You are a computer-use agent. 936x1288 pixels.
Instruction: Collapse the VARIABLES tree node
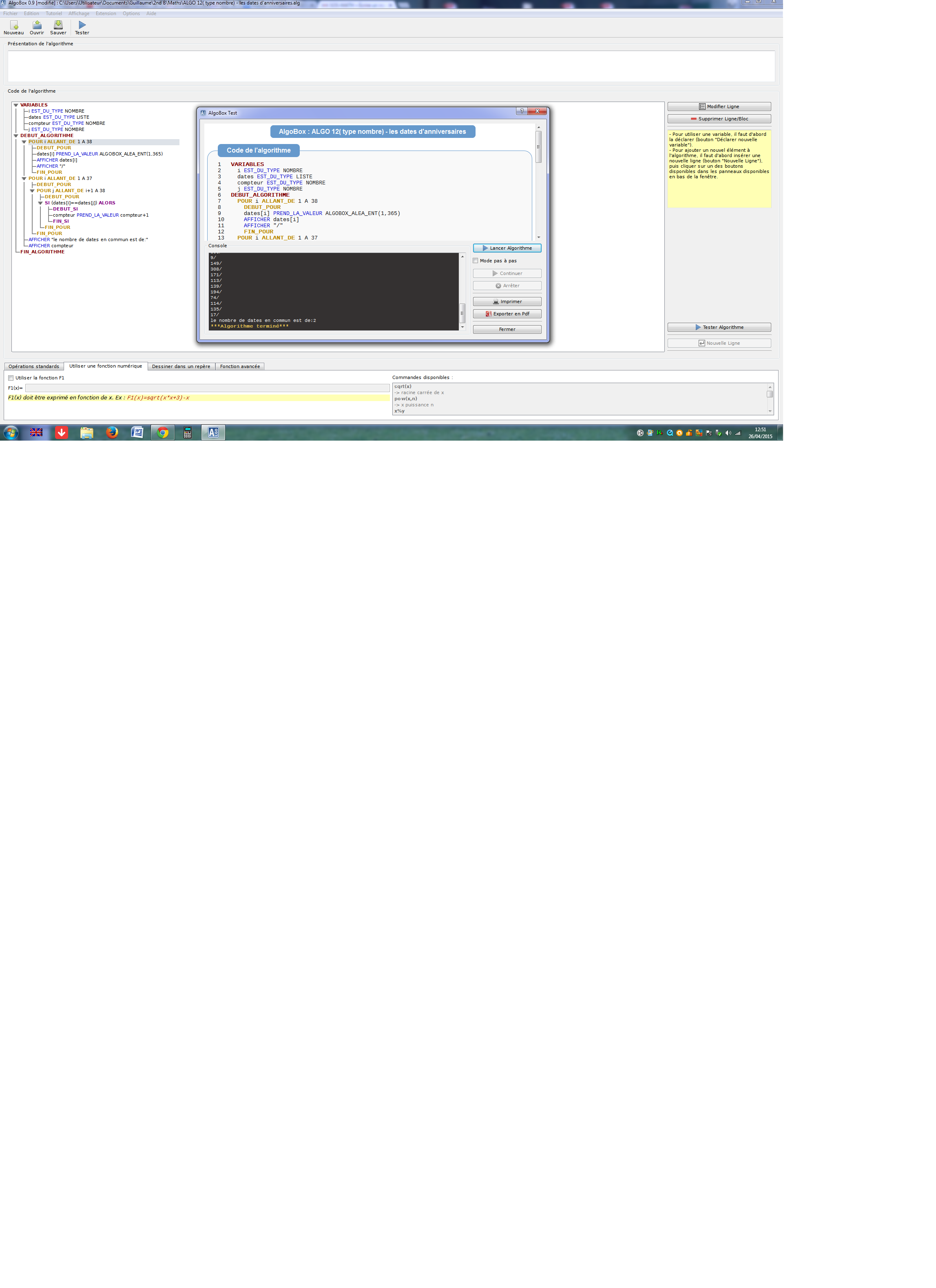[x=16, y=105]
